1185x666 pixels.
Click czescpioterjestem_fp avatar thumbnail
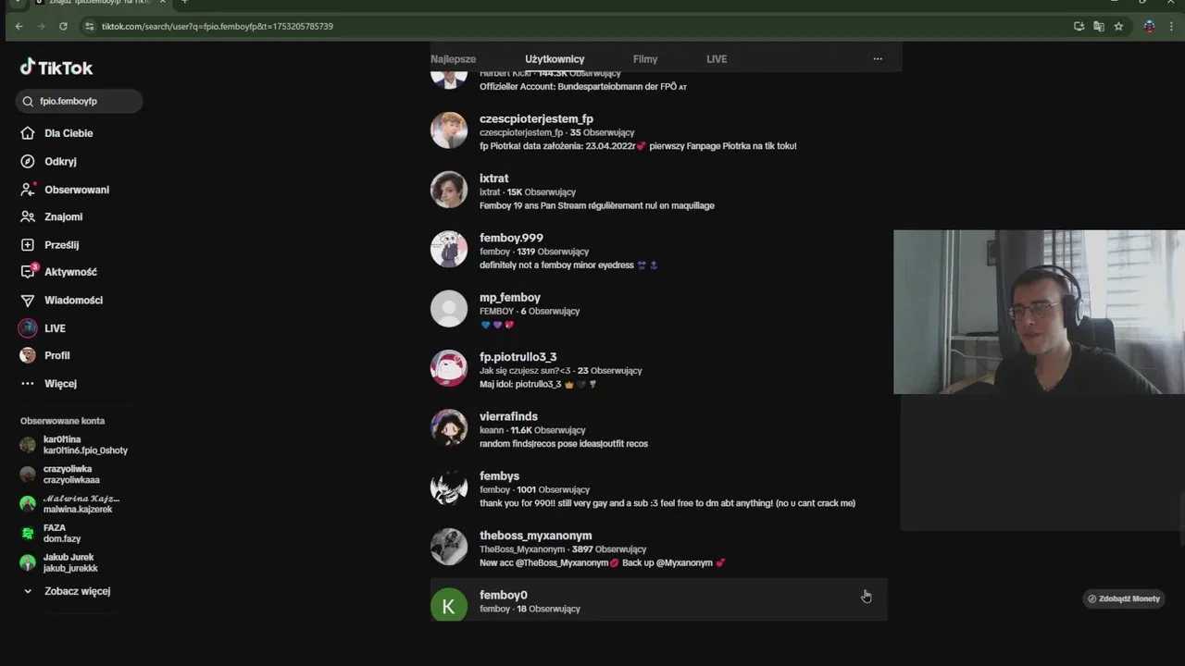[449, 130]
